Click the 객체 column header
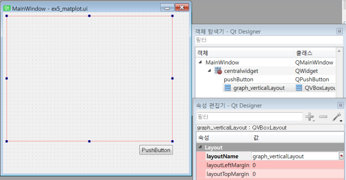Image resolution: width=346 pixels, height=180 pixels. point(245,53)
